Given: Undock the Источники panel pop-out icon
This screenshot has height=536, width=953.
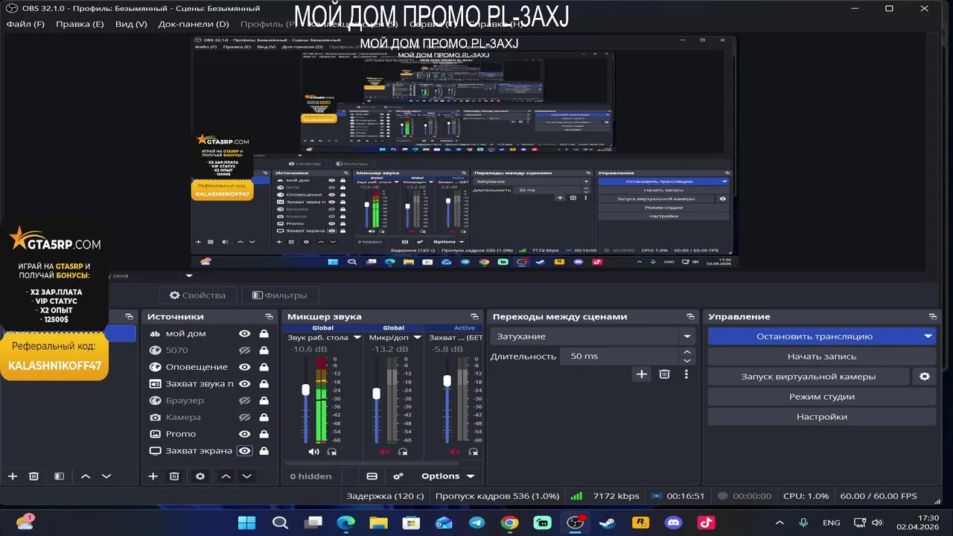Looking at the screenshot, I should pos(269,317).
